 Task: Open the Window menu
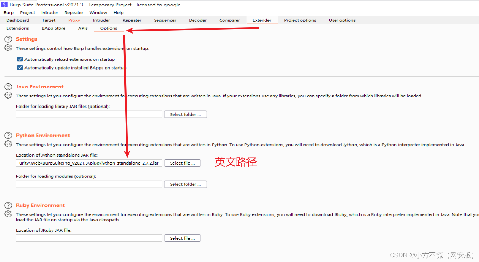[x=98, y=13]
